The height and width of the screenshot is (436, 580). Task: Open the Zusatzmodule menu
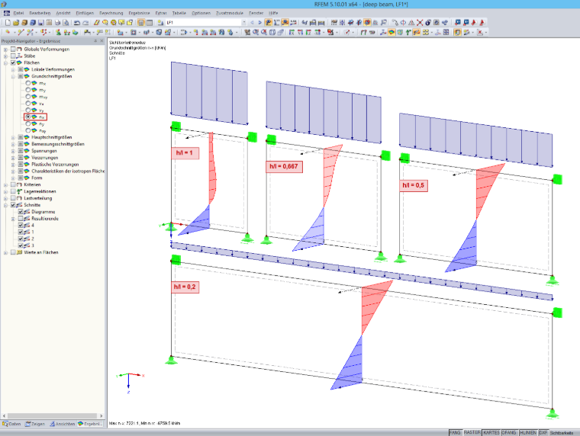pos(230,13)
